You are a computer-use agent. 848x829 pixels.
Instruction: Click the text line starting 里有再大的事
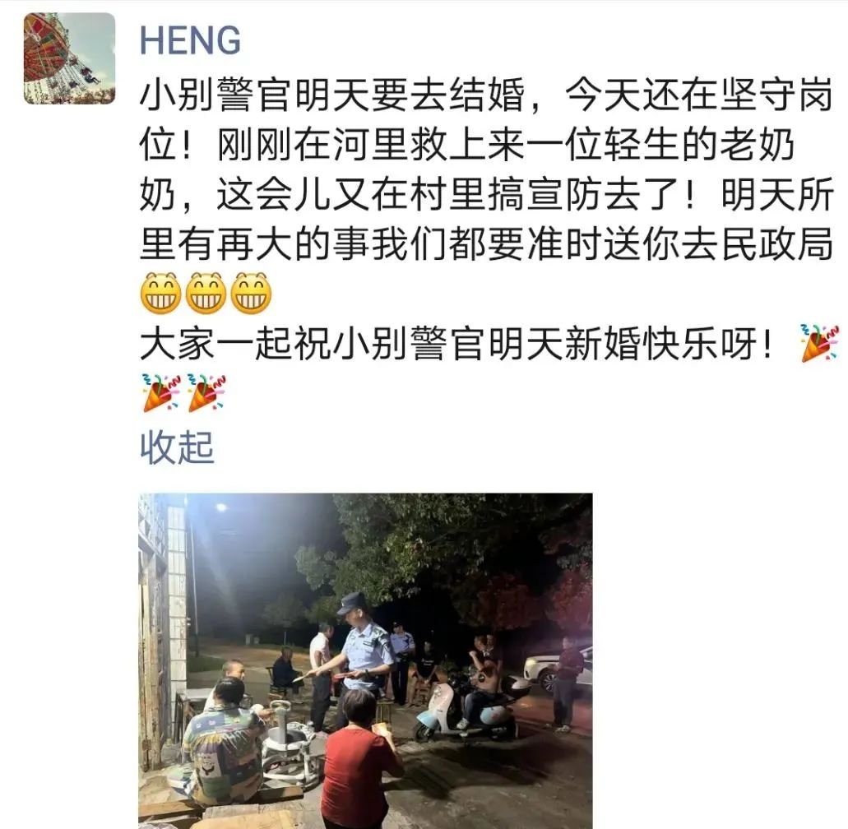tap(485, 244)
